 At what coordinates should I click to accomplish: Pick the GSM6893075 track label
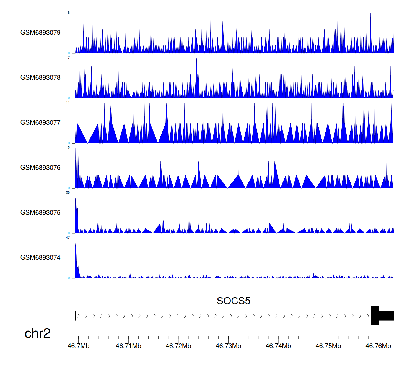click(40, 213)
